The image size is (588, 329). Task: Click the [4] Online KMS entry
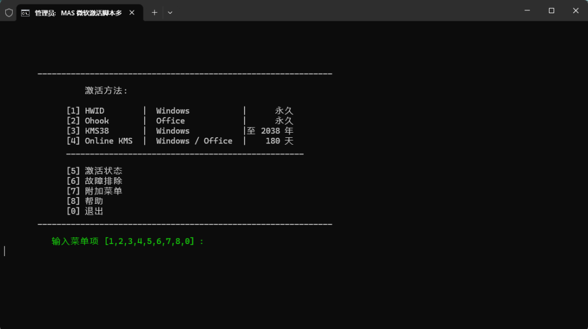pos(99,141)
